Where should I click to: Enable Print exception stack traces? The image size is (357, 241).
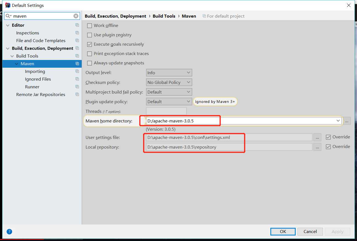89,54
